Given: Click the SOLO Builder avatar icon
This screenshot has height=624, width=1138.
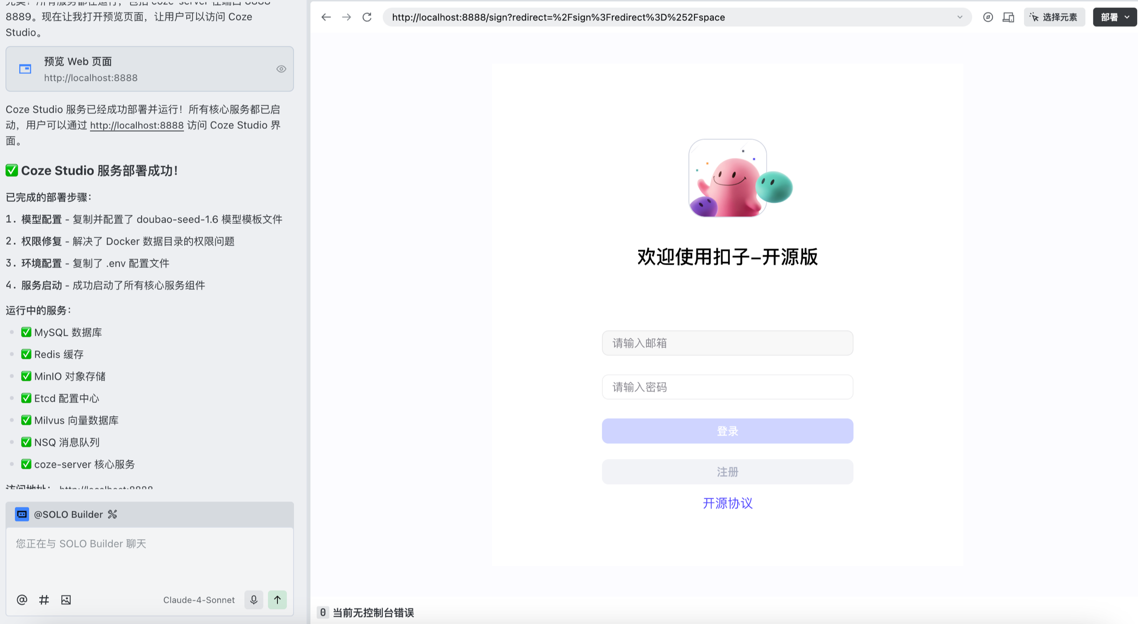Looking at the screenshot, I should tap(22, 515).
